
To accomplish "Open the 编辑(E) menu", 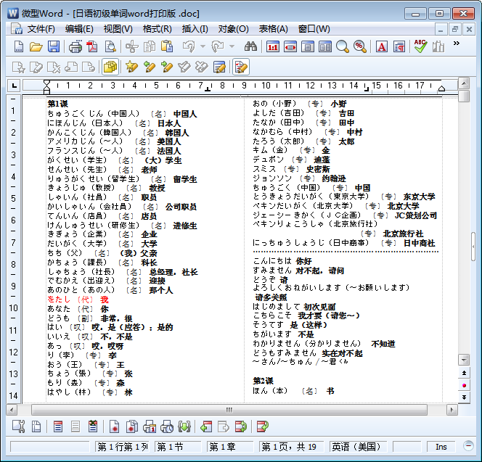I will tap(79, 29).
